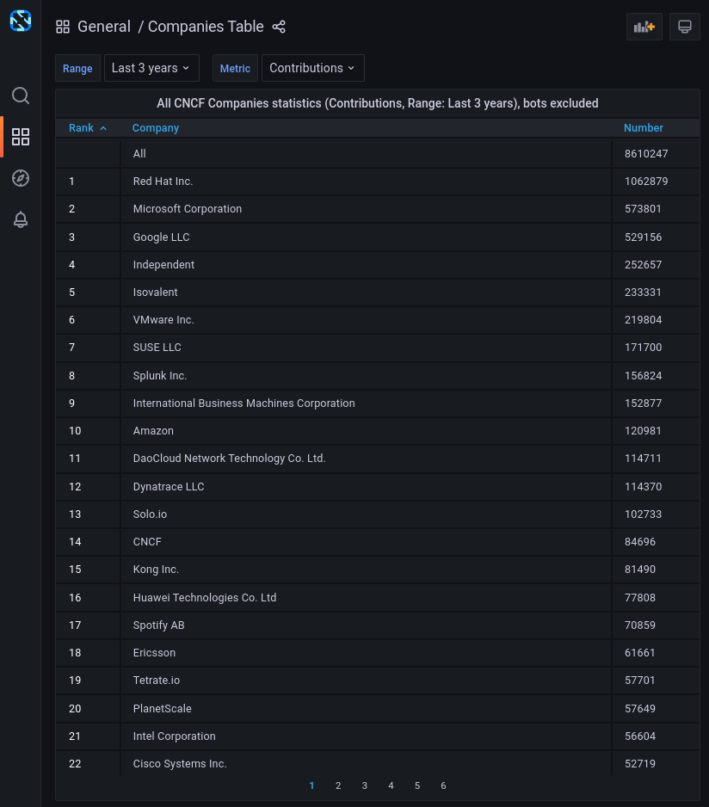Select the Dynatrace LLC cell

[366, 487]
